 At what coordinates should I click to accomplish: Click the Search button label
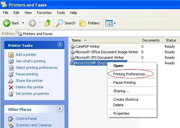pos(70,23)
